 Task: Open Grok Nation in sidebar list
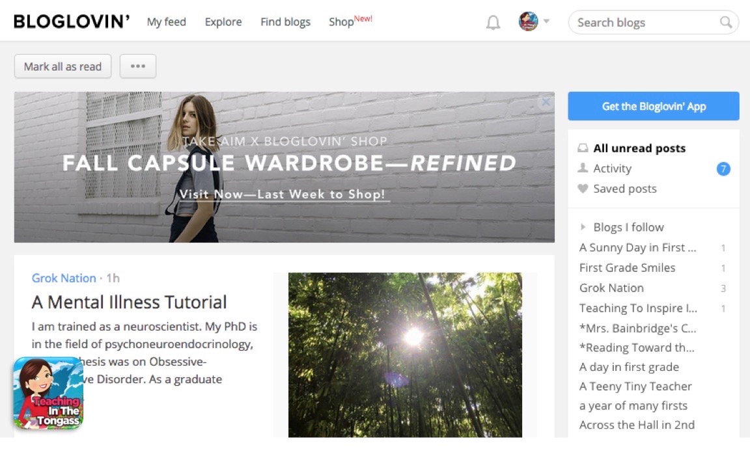(611, 288)
